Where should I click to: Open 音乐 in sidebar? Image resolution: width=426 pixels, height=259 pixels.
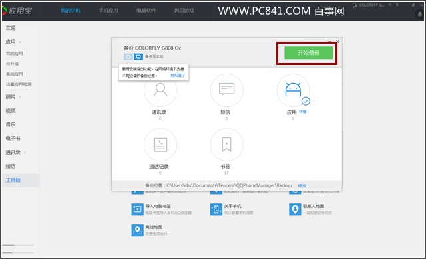[x=11, y=124]
